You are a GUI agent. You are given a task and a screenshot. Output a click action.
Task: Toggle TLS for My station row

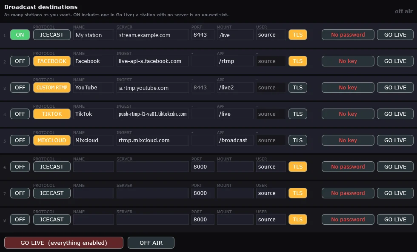[297, 35]
